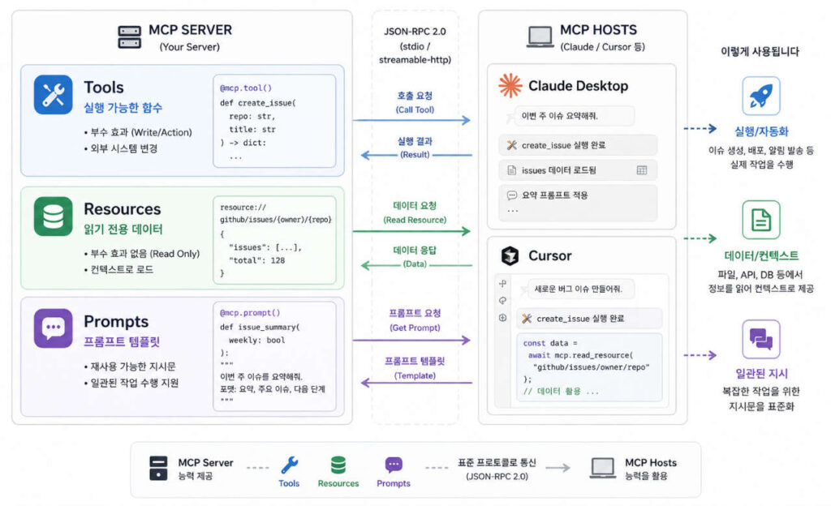Click the orange Claude Desktop starburst logo
Image resolution: width=831 pixels, height=506 pixels.
click(x=510, y=85)
